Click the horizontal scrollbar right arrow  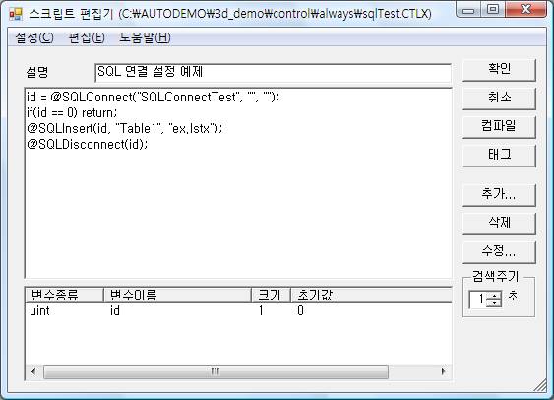coord(444,371)
